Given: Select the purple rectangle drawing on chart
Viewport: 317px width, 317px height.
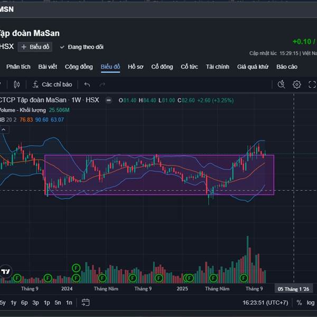Looking at the screenshot, I should tap(159, 175).
